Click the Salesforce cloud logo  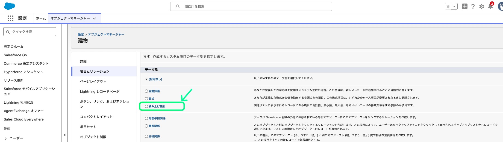click(x=10, y=6)
